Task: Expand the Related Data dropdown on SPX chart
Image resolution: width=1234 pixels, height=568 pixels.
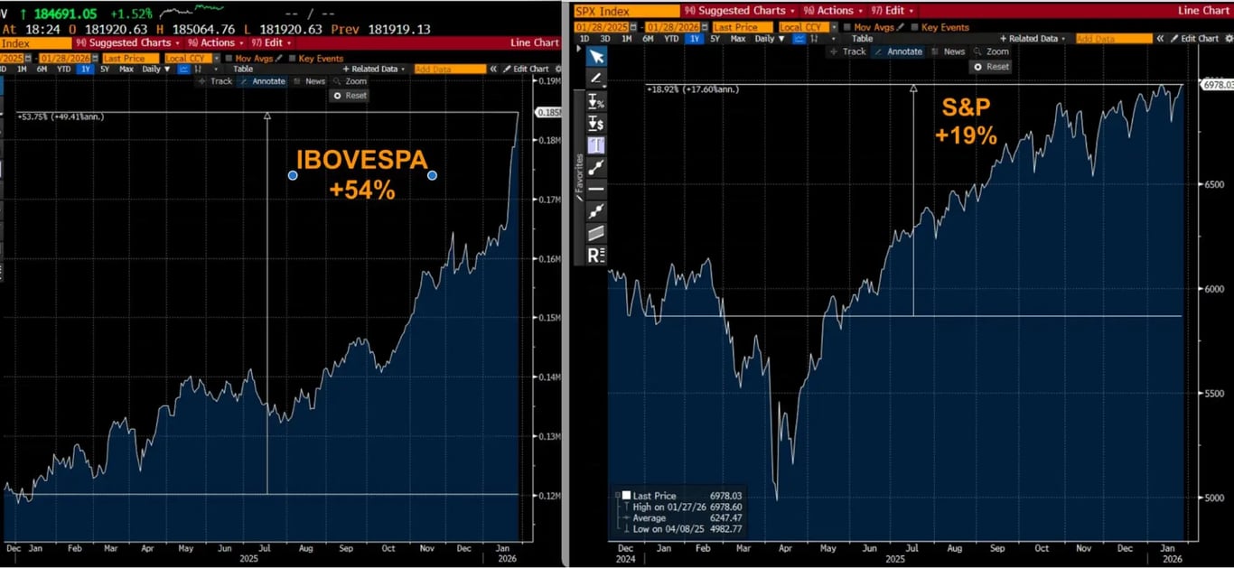Action: click(x=1033, y=39)
